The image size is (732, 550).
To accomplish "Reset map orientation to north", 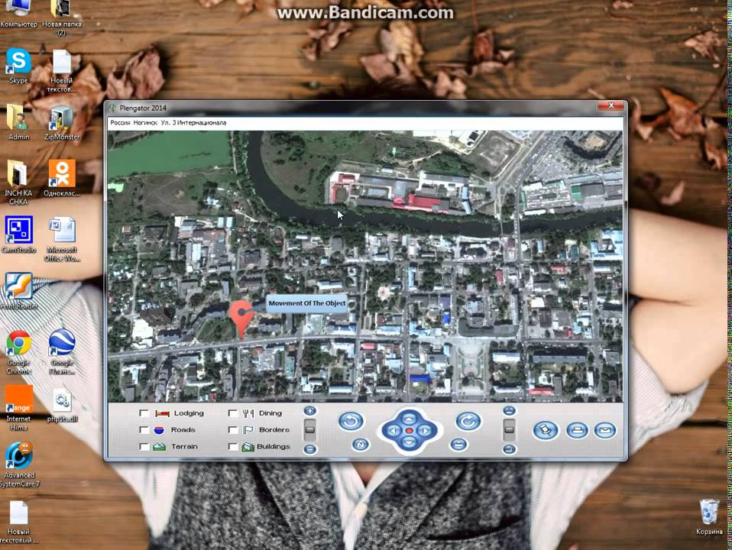I will [360, 445].
